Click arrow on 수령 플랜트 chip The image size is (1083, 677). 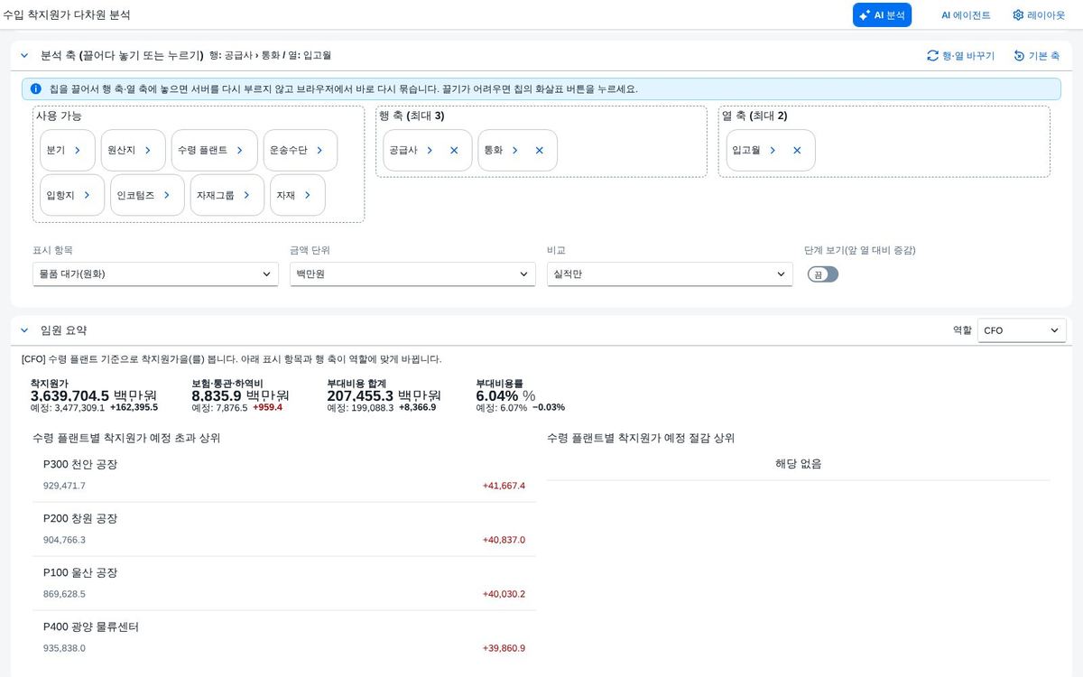(x=240, y=151)
